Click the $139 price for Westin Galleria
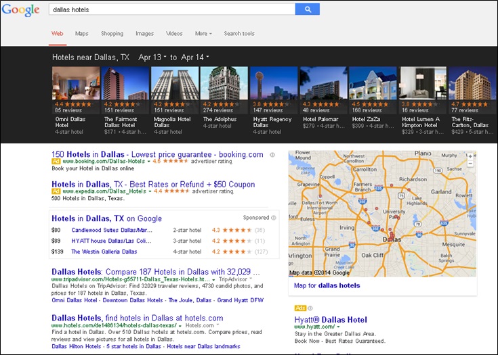Image resolution: width=498 pixels, height=355 pixels. [x=58, y=252]
